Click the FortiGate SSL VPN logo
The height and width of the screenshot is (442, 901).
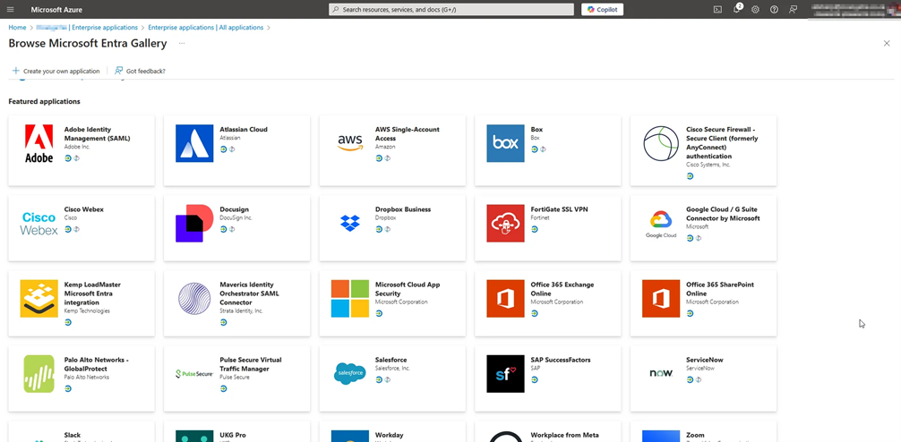[505, 223]
